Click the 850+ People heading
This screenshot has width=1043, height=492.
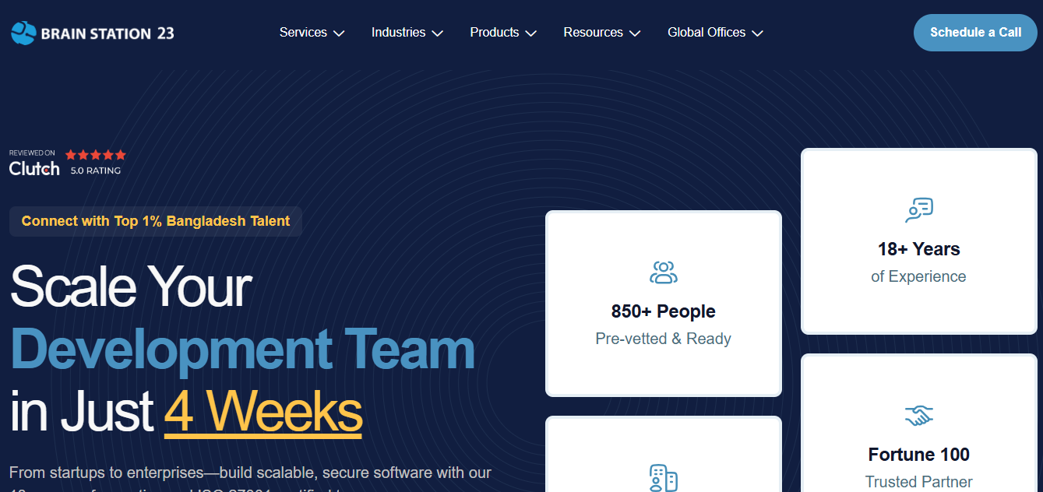tap(664, 311)
